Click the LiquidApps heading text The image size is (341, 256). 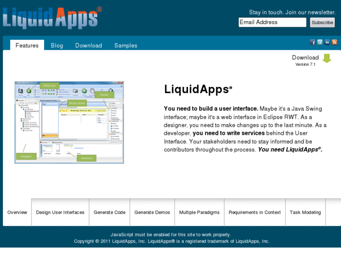[x=198, y=89]
